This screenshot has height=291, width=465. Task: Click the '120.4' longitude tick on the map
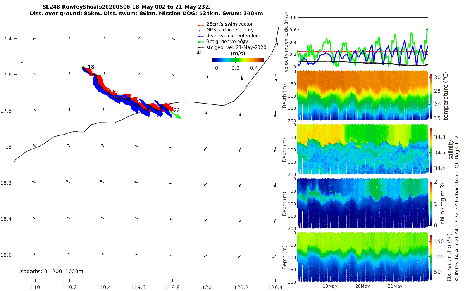[275, 288]
